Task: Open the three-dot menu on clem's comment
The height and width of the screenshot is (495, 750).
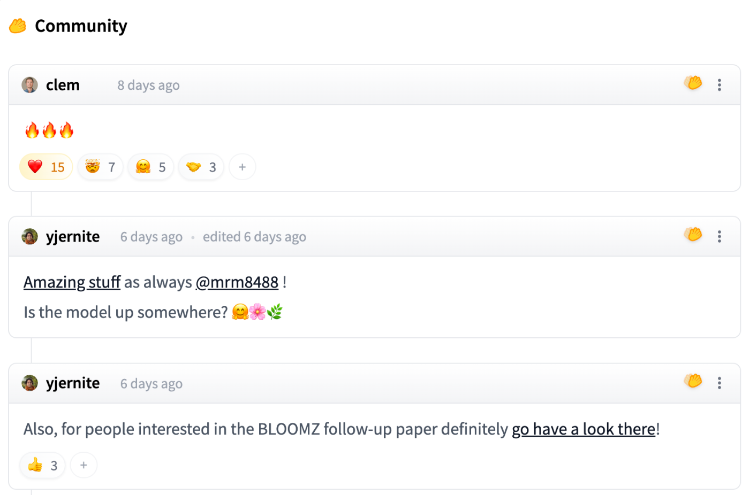Action: 719,85
